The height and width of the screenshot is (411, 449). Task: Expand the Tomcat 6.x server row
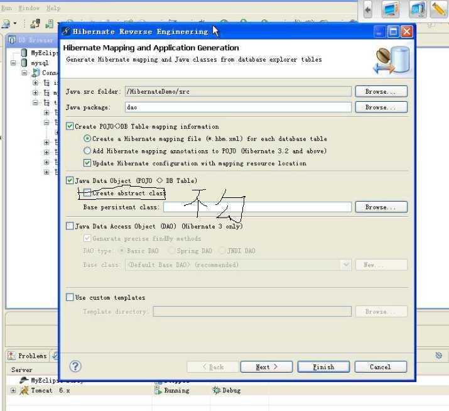tap(13, 390)
